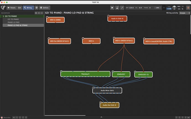
Task: Click the trim value -12.0dB
Action: click(169, 9)
